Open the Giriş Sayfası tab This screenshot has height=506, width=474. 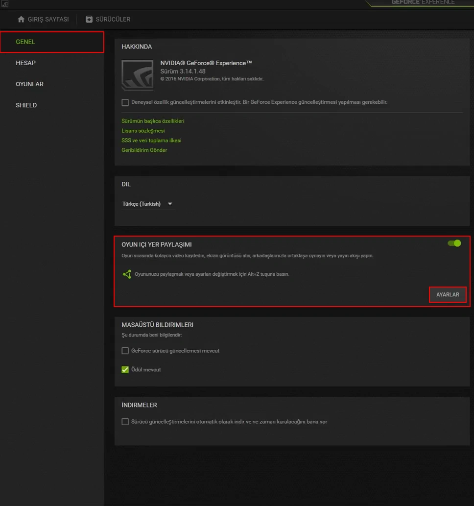43,20
